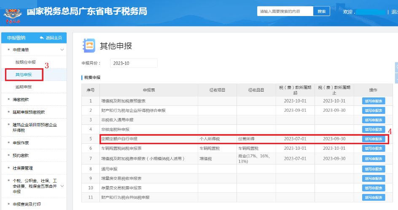Click 财产和行为税合并纳税申报 row text
Image resolution: width=398 pixels, height=210 pixels.
(x=125, y=197)
